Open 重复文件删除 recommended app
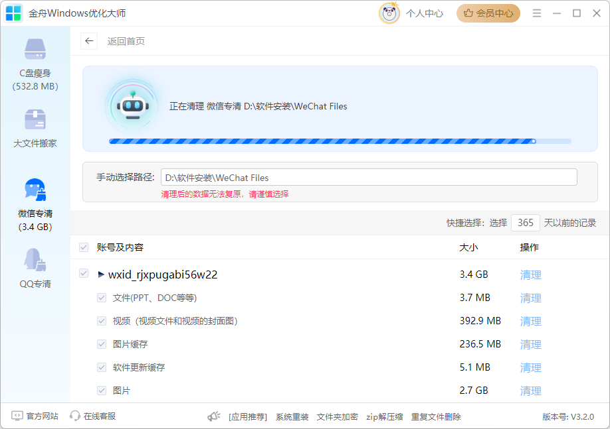This screenshot has height=429, width=610. [436, 416]
